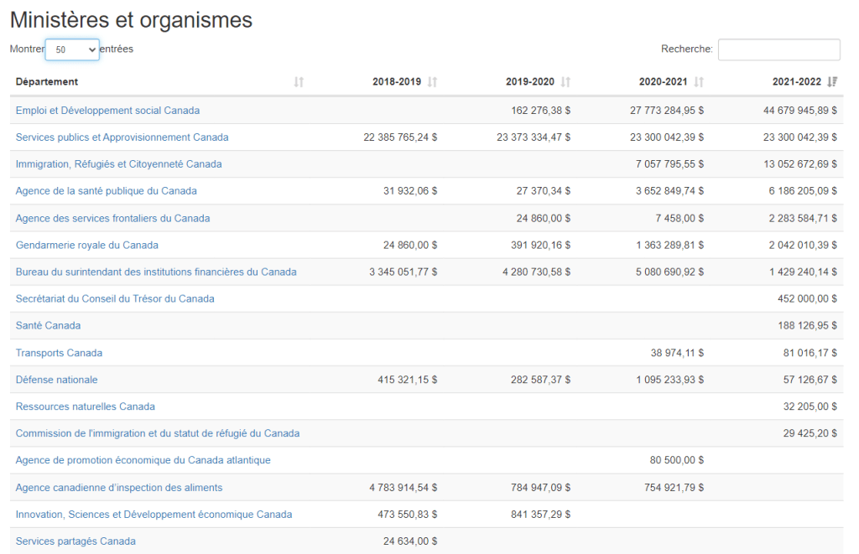
Task: Open Transports Canada department page
Action: (59, 353)
